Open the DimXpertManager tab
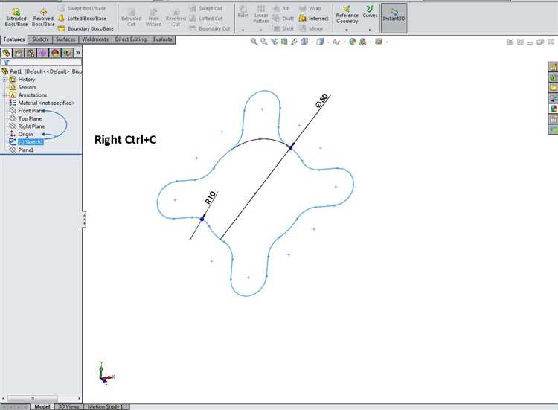558x410 pixels. pos(42,53)
